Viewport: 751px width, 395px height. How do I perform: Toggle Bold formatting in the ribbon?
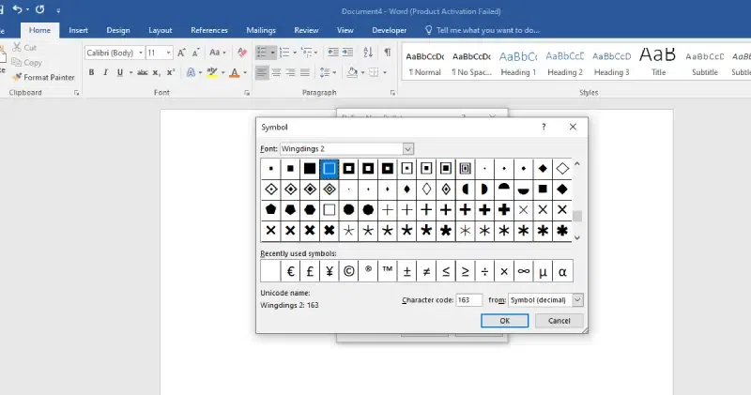(92, 72)
